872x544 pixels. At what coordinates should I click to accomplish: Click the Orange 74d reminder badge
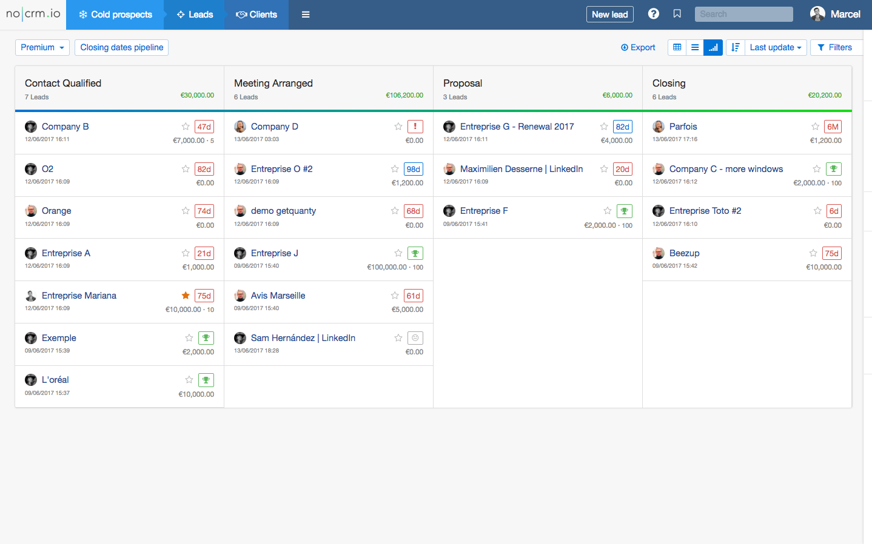204,211
